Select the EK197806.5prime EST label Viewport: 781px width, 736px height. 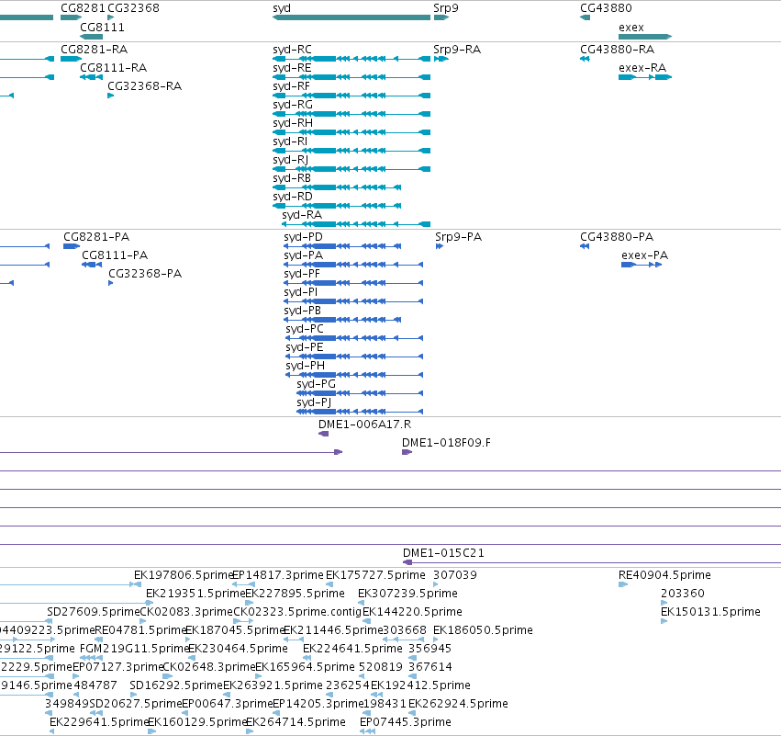[184, 575]
